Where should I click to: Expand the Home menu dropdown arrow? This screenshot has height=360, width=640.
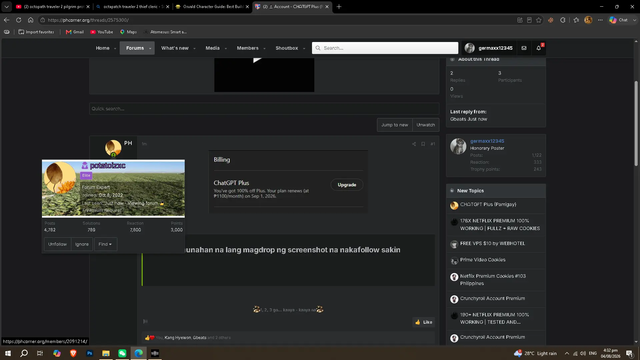tap(115, 49)
